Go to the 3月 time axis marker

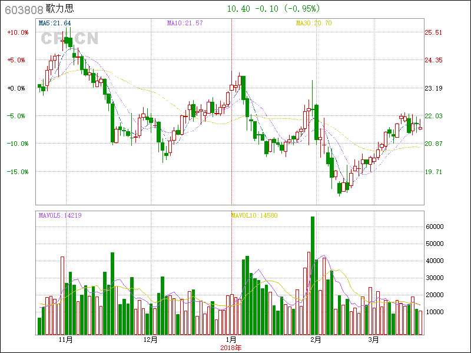coord(373,340)
